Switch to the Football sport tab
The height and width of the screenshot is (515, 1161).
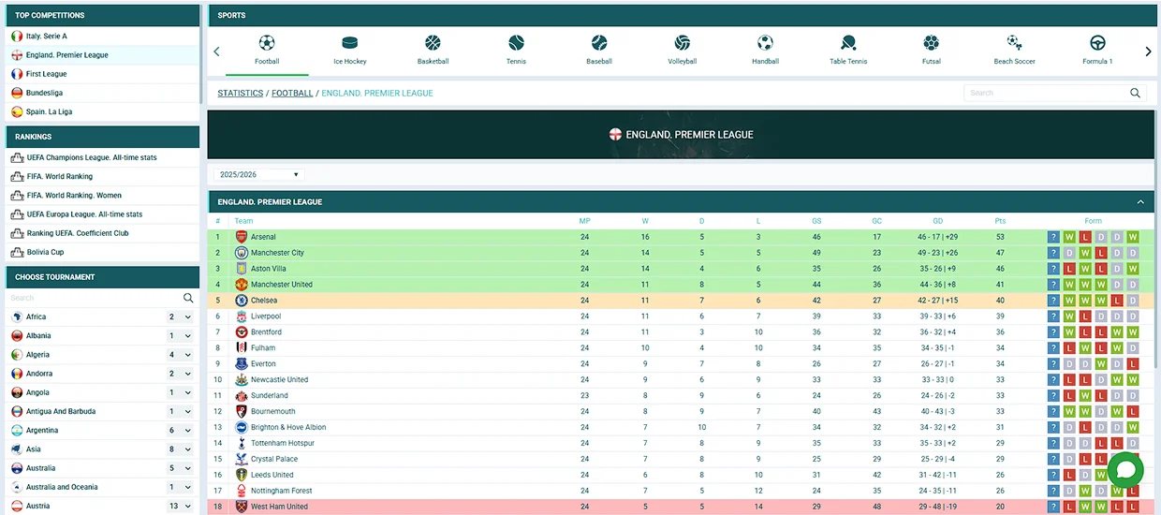(267, 51)
